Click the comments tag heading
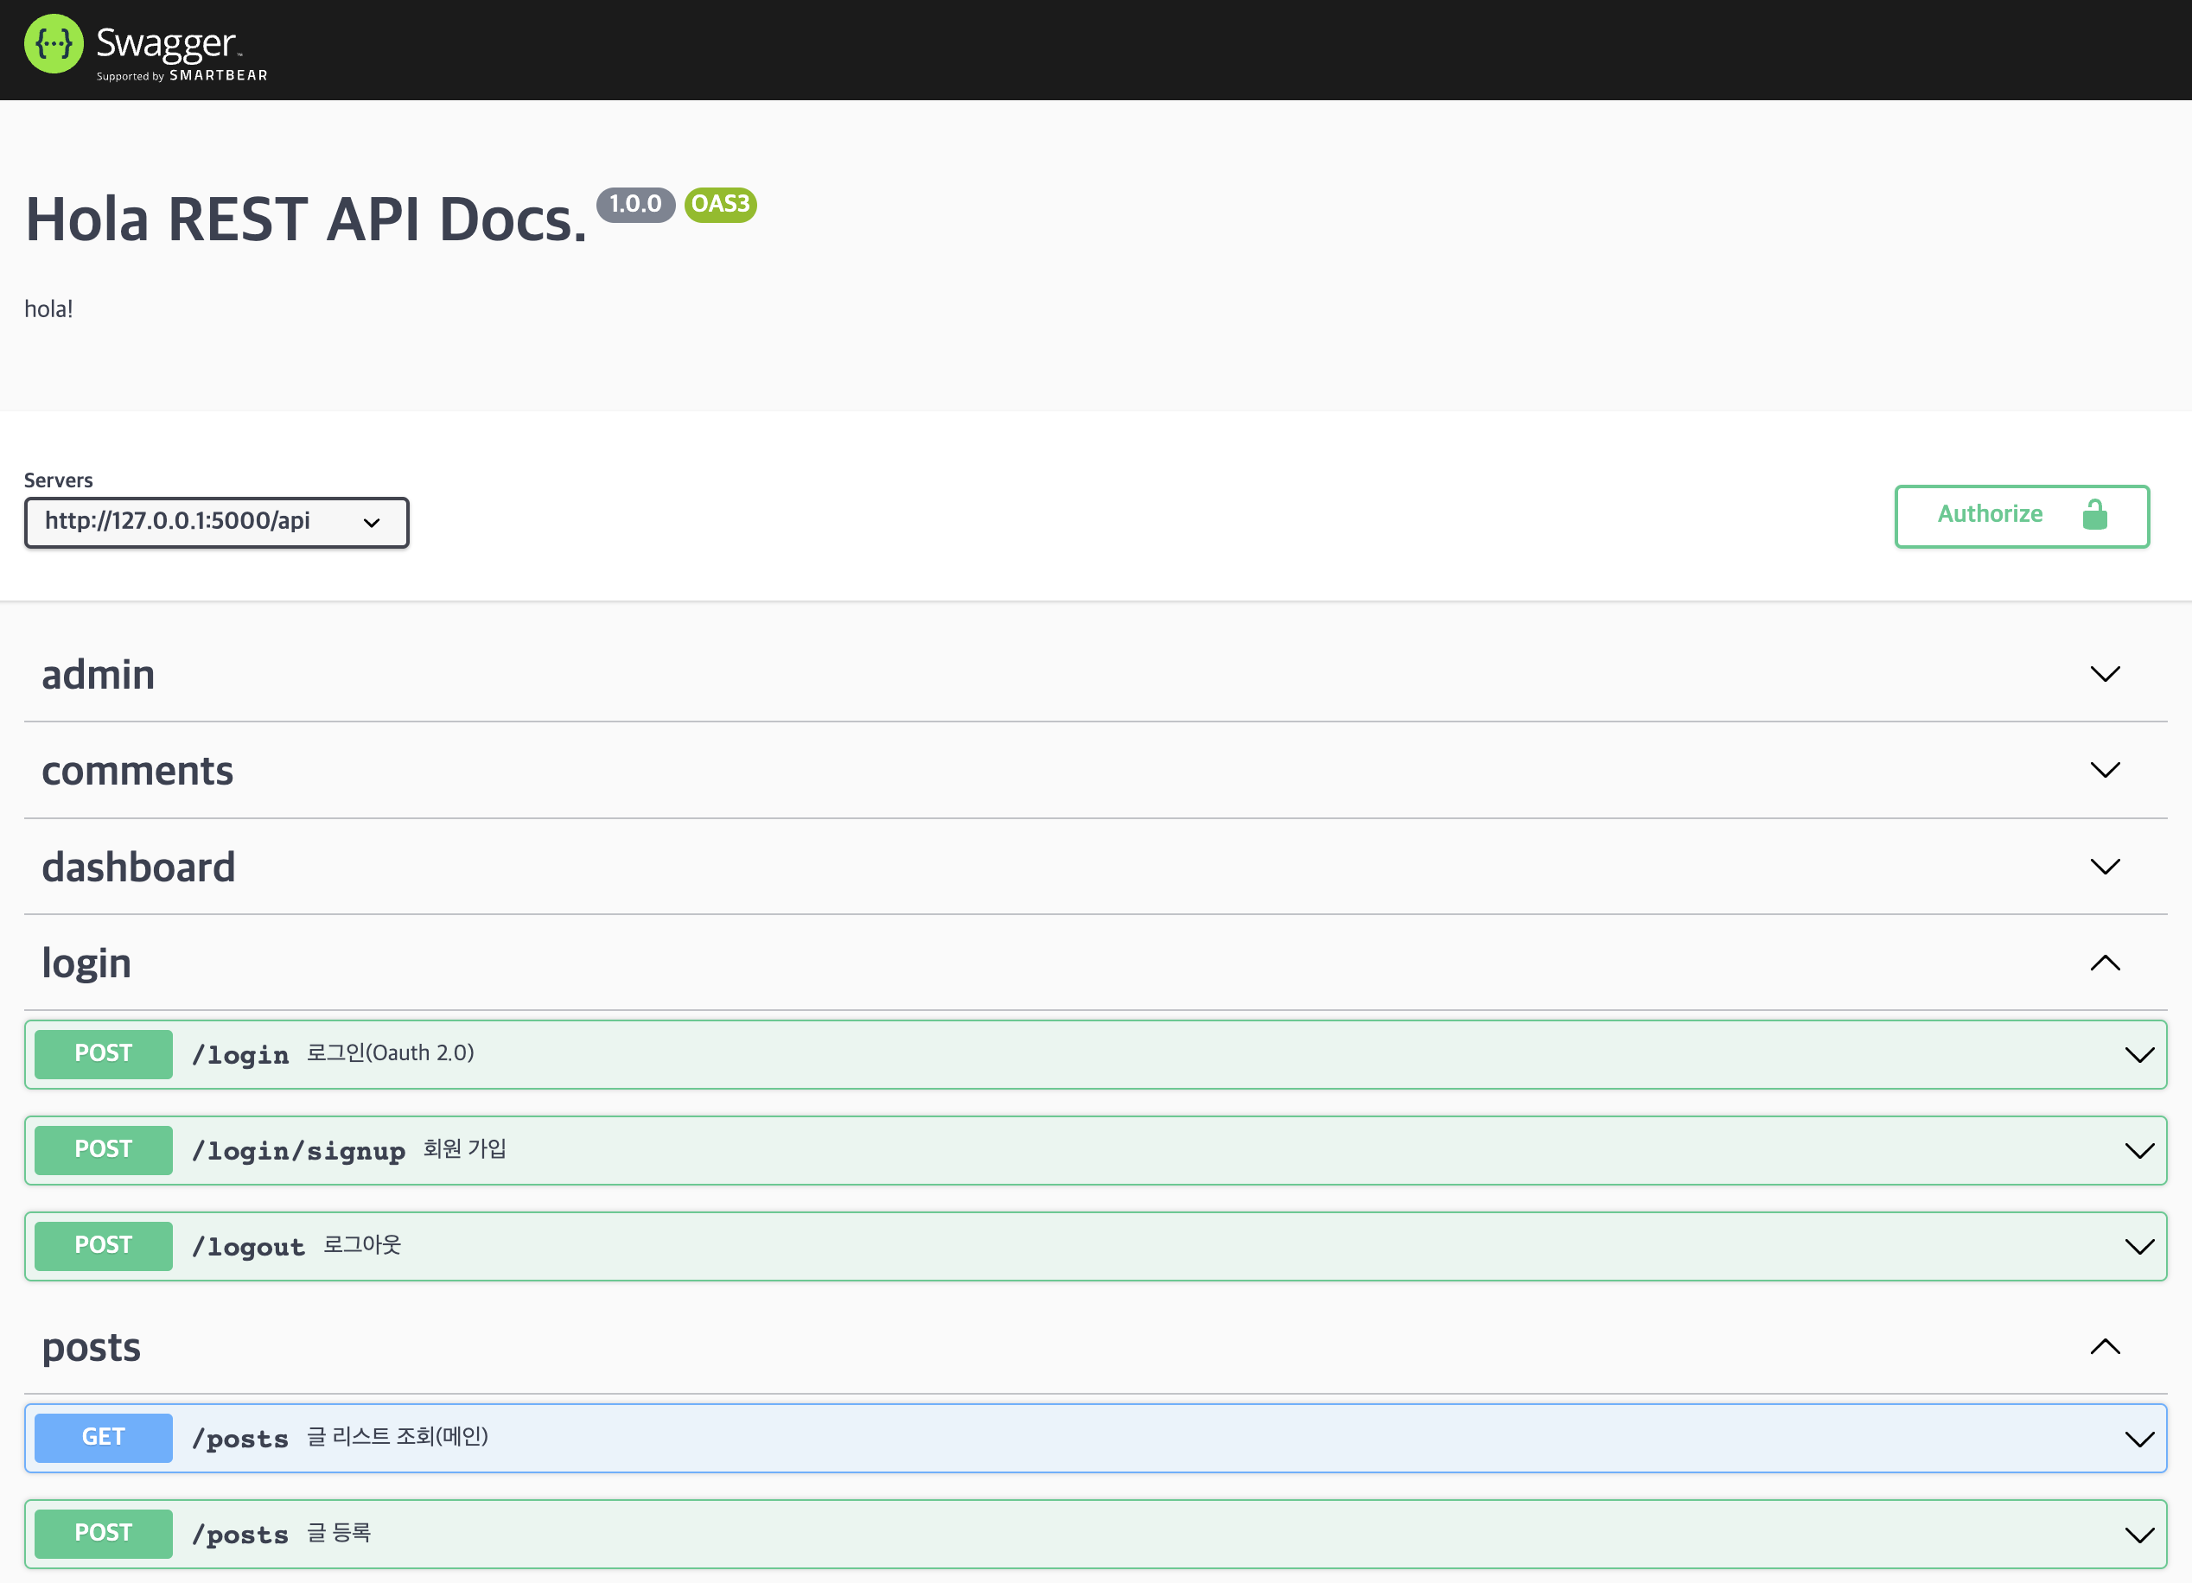The height and width of the screenshot is (1583, 2192). (137, 770)
